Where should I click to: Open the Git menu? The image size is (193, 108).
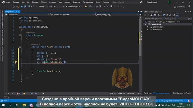(x=28, y=2)
